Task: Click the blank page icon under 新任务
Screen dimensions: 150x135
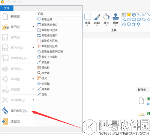Action: (141, 101)
